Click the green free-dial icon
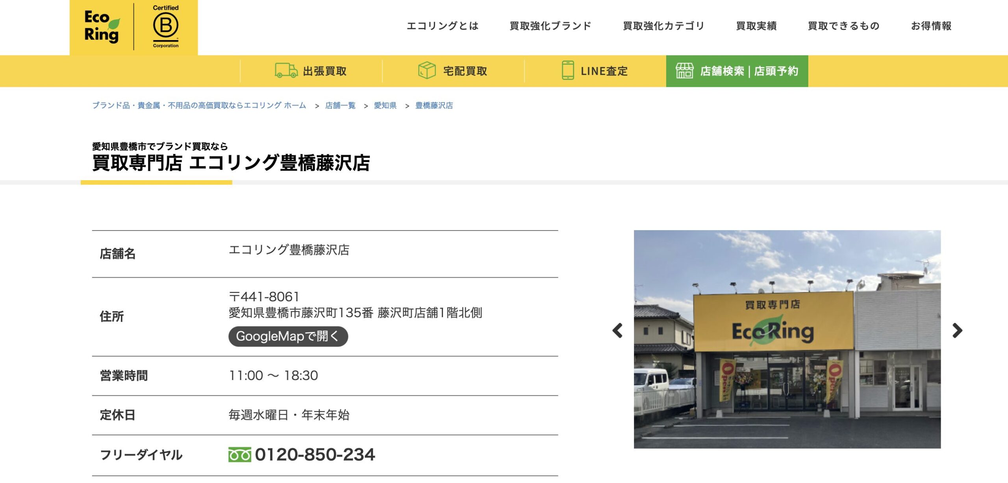The width and height of the screenshot is (1008, 483). [240, 455]
